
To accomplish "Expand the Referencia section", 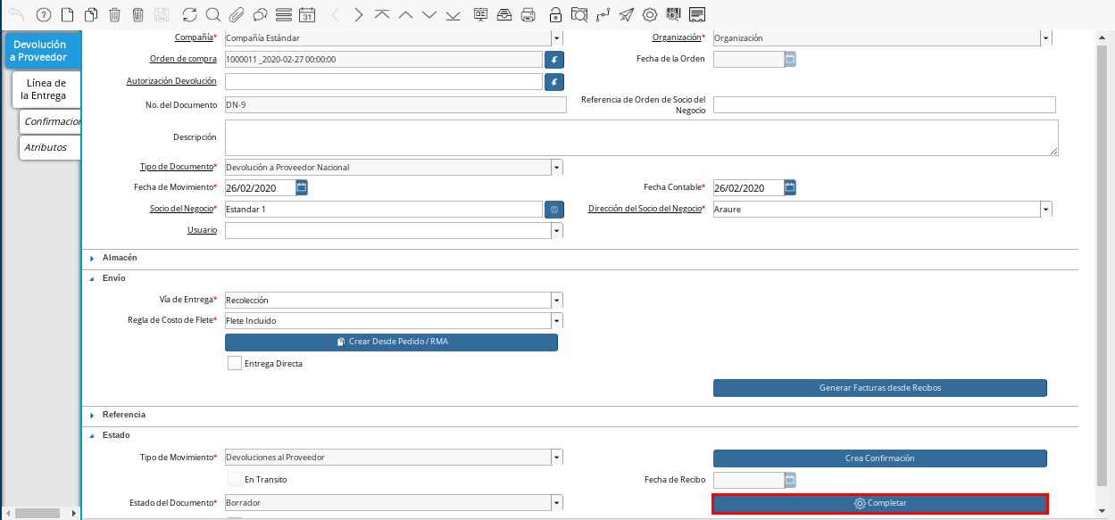I will pos(123,415).
